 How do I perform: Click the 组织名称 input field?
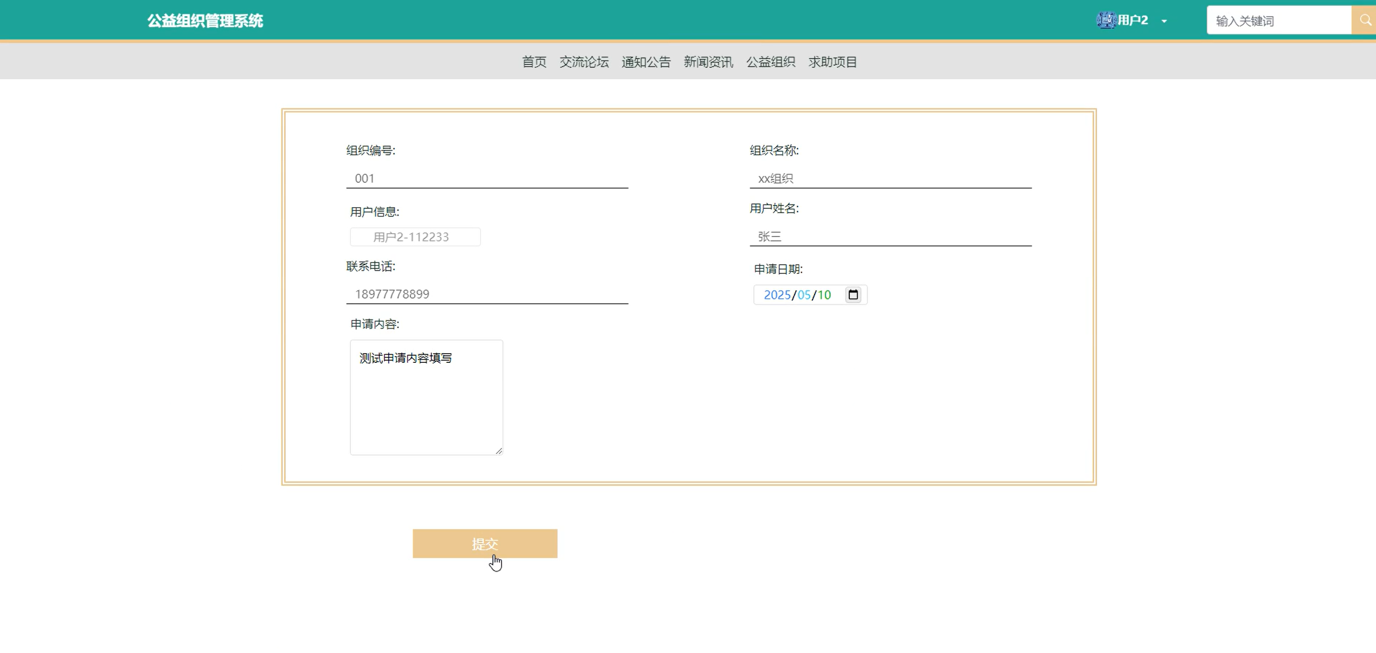[890, 178]
